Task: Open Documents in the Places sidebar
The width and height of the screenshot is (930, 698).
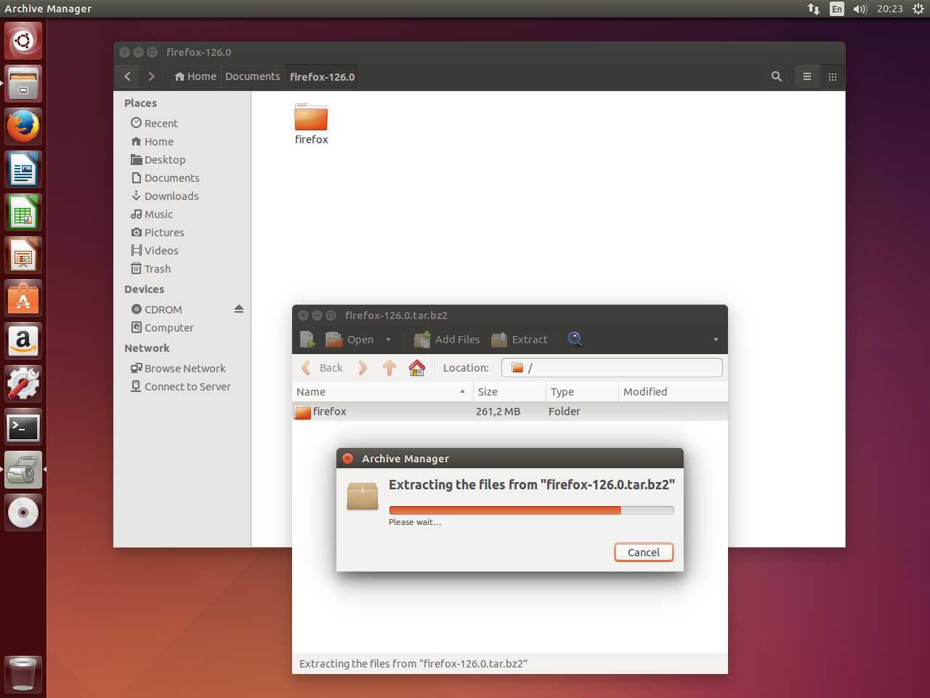Action: point(171,178)
